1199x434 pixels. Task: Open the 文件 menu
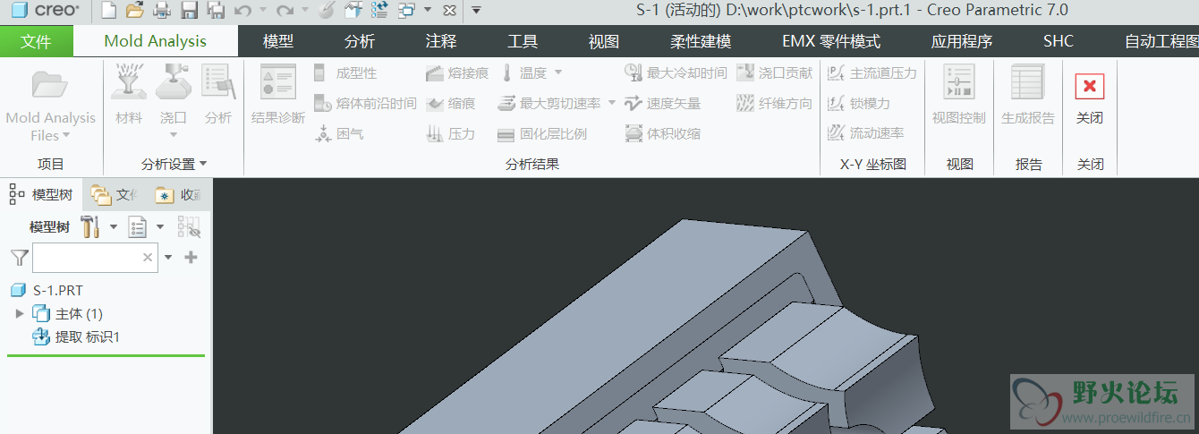(37, 41)
